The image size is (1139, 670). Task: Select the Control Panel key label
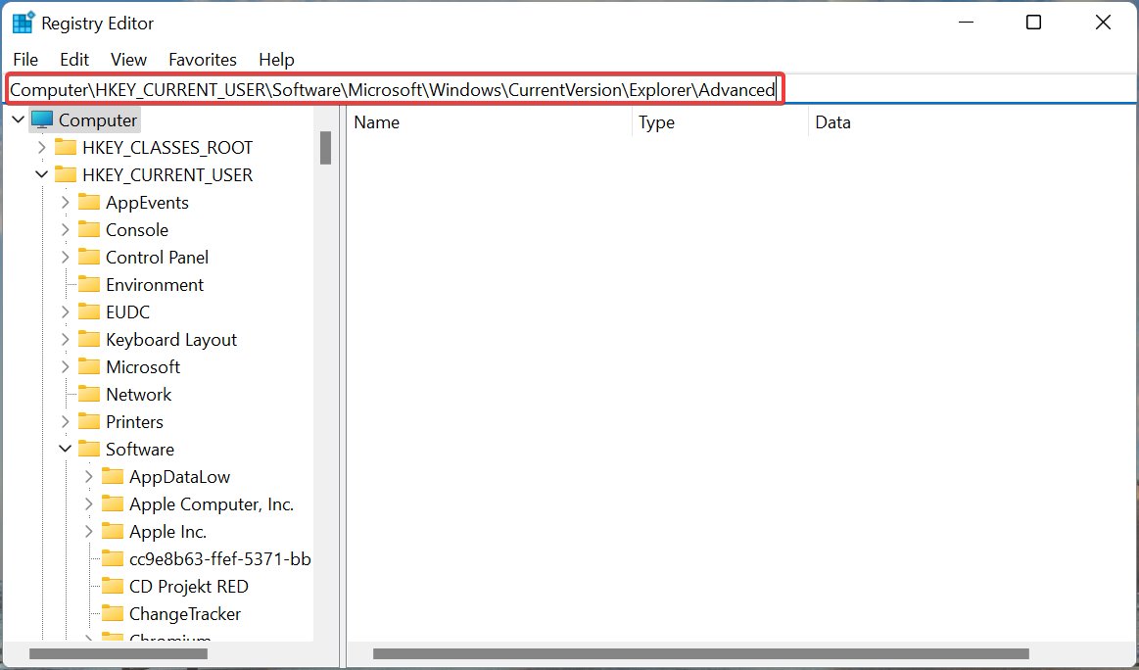click(157, 258)
